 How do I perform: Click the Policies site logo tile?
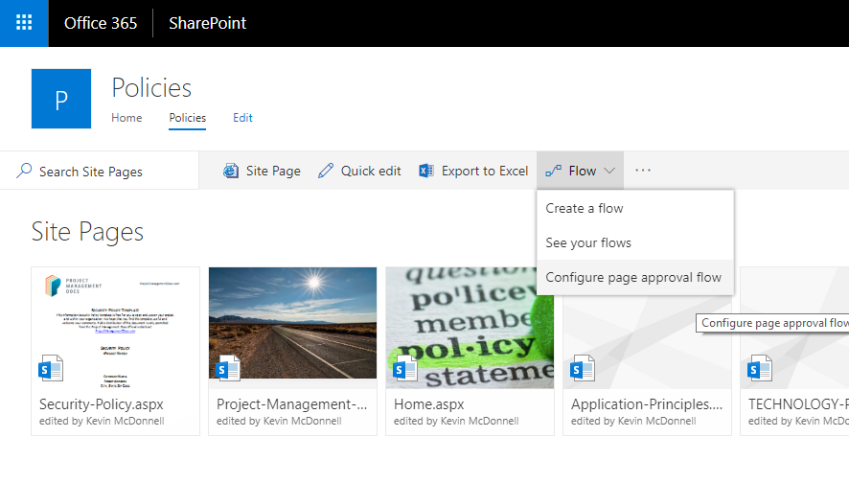coord(61,99)
